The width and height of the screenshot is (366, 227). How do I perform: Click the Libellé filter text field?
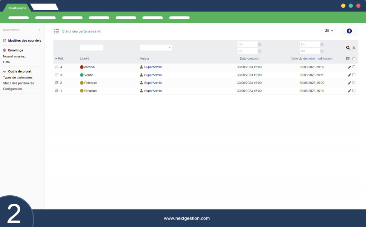tap(91, 47)
